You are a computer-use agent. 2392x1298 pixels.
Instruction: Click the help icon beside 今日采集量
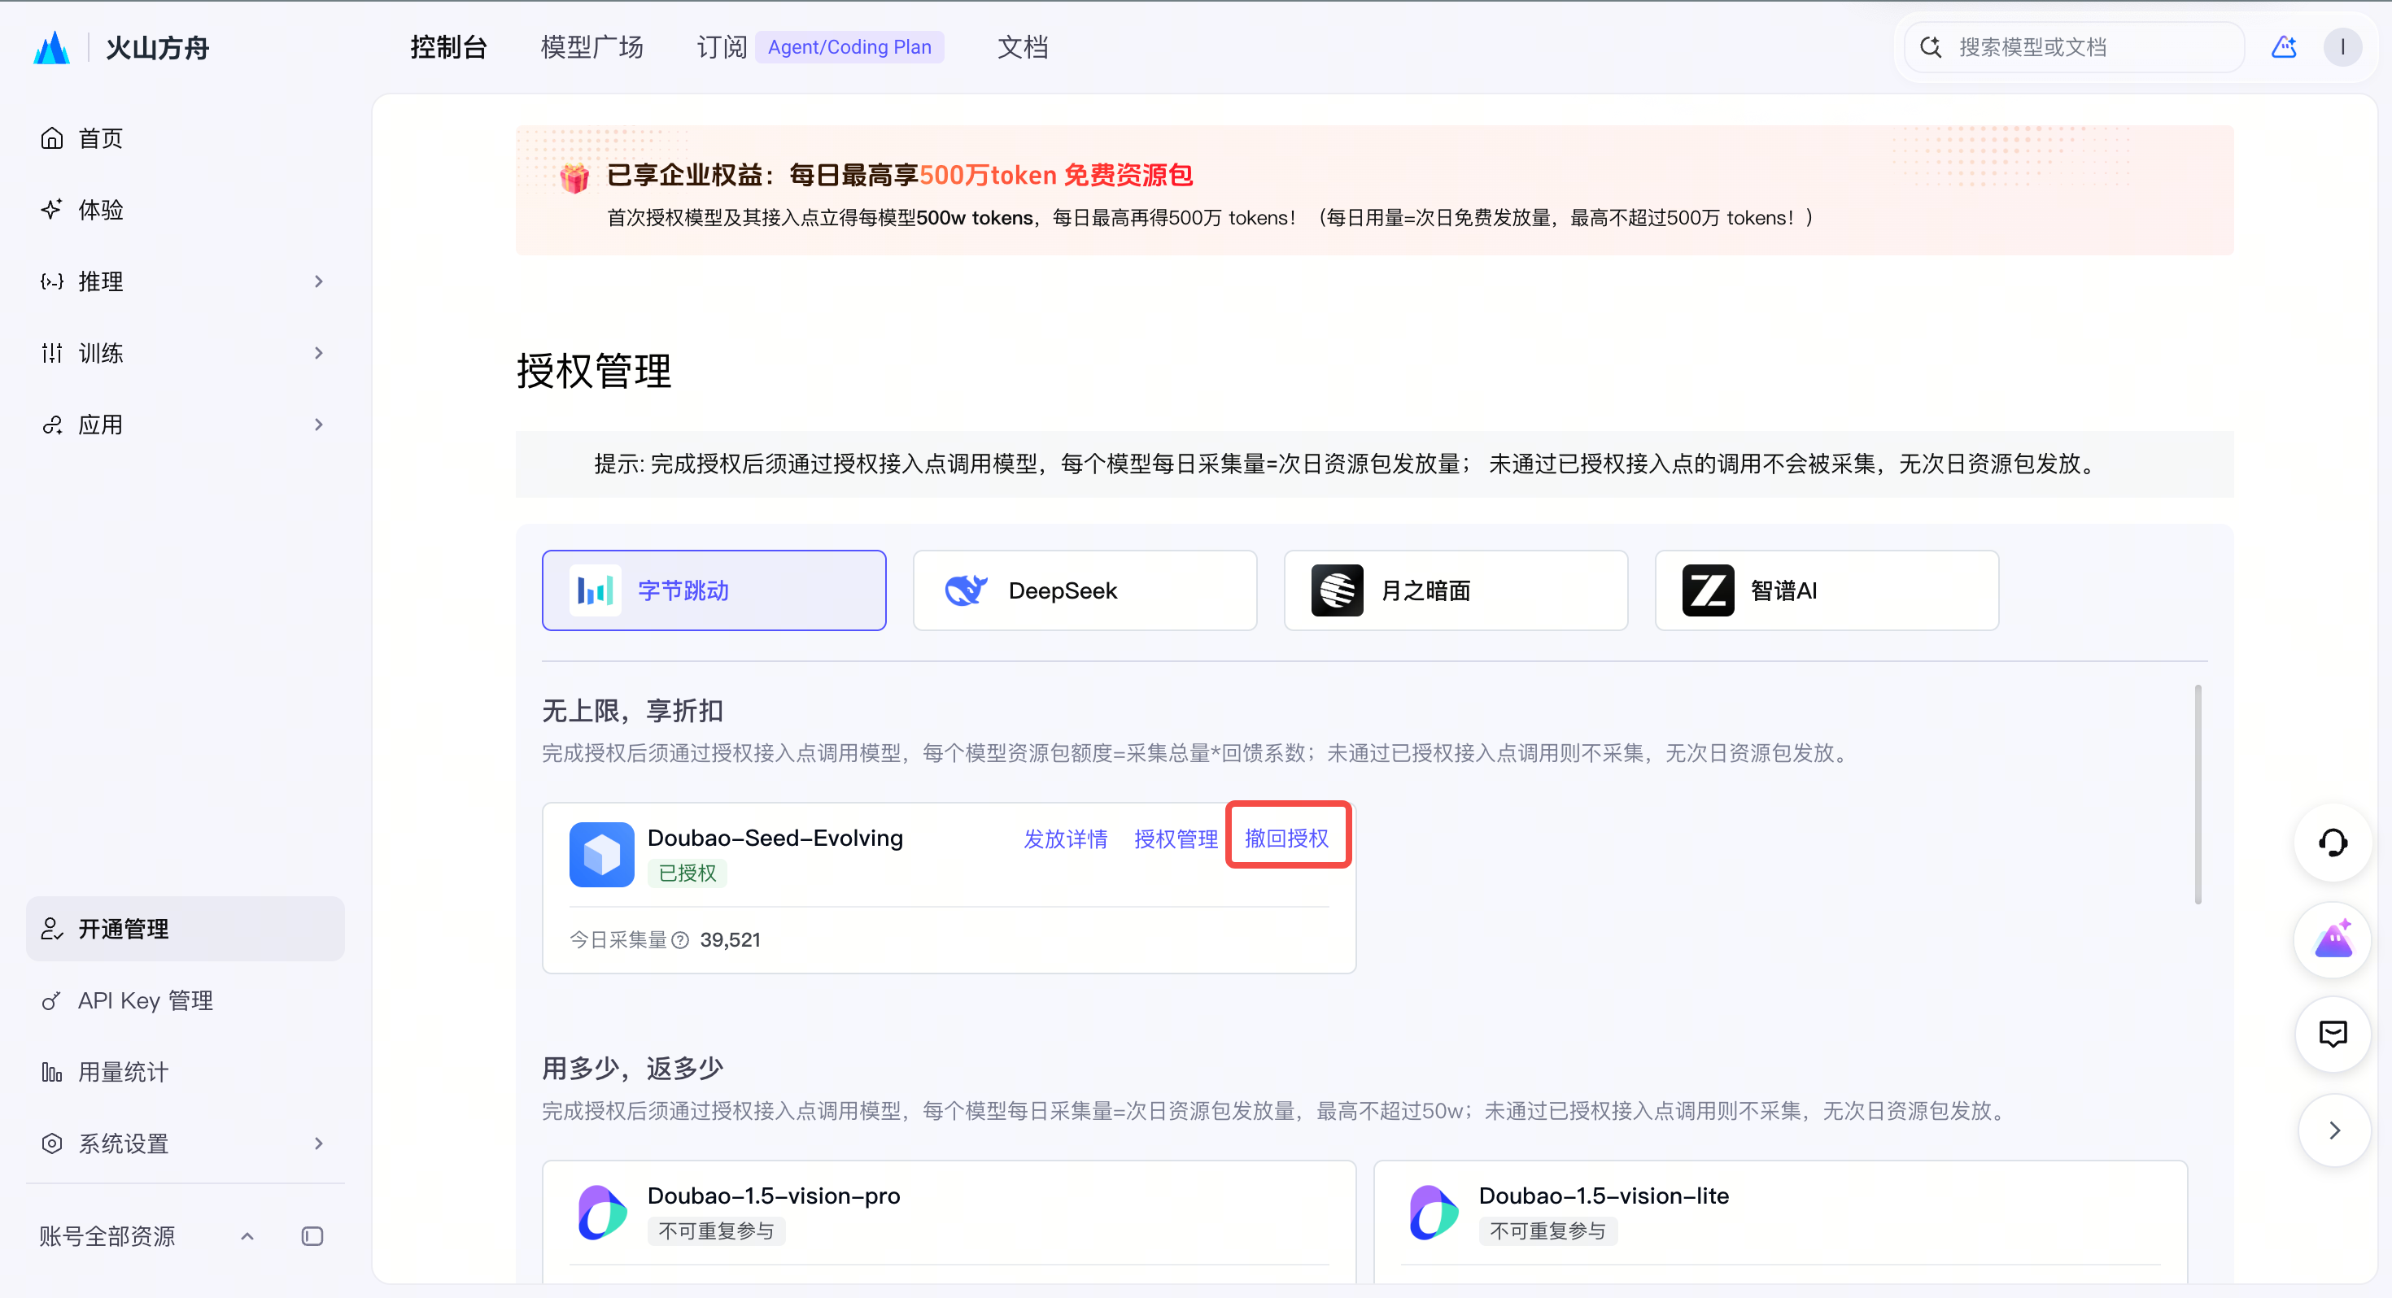[679, 940]
